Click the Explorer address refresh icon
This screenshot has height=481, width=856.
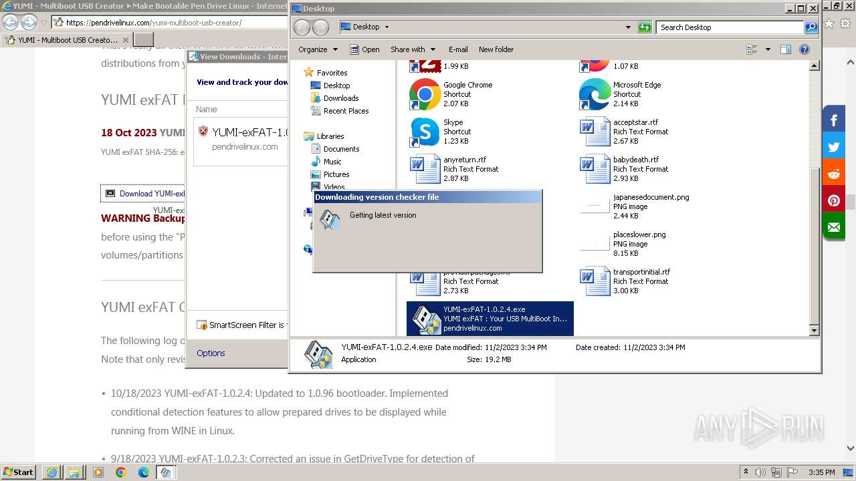click(x=645, y=27)
